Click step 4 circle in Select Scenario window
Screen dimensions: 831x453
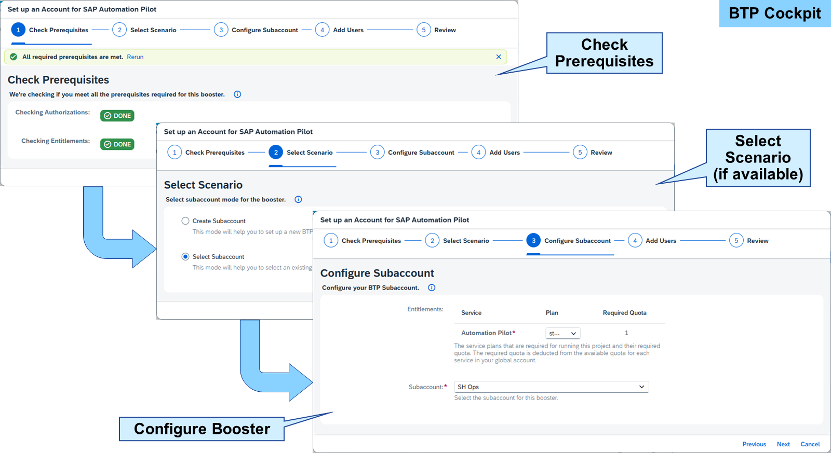click(478, 153)
